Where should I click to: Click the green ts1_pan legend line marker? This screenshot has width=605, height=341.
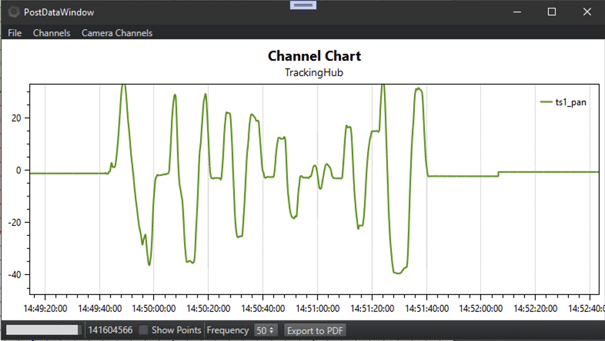[546, 102]
